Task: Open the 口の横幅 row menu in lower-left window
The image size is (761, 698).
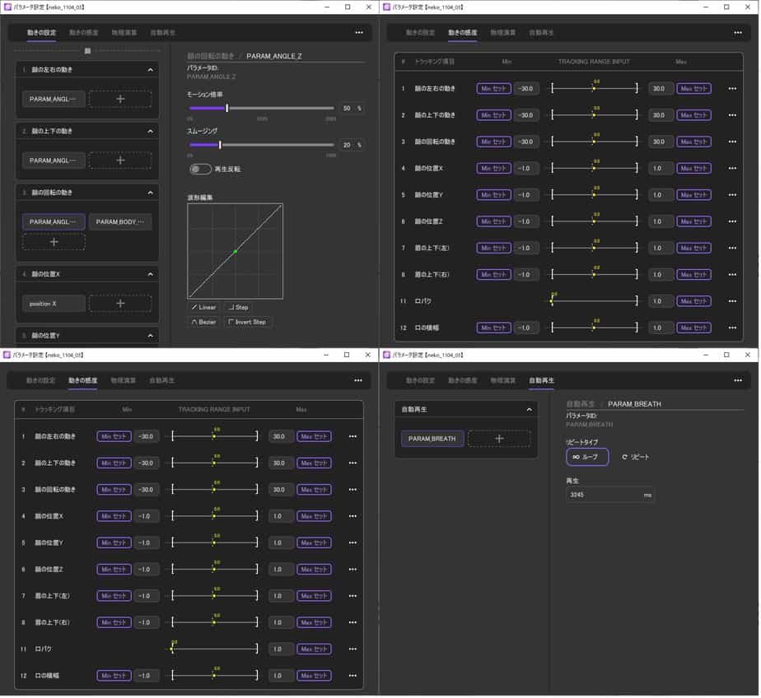Action: tap(352, 676)
